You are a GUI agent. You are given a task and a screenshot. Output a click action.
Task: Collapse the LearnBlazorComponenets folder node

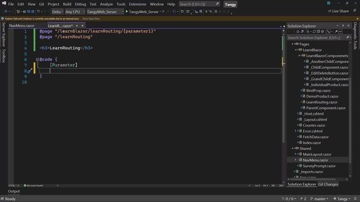point(299,56)
